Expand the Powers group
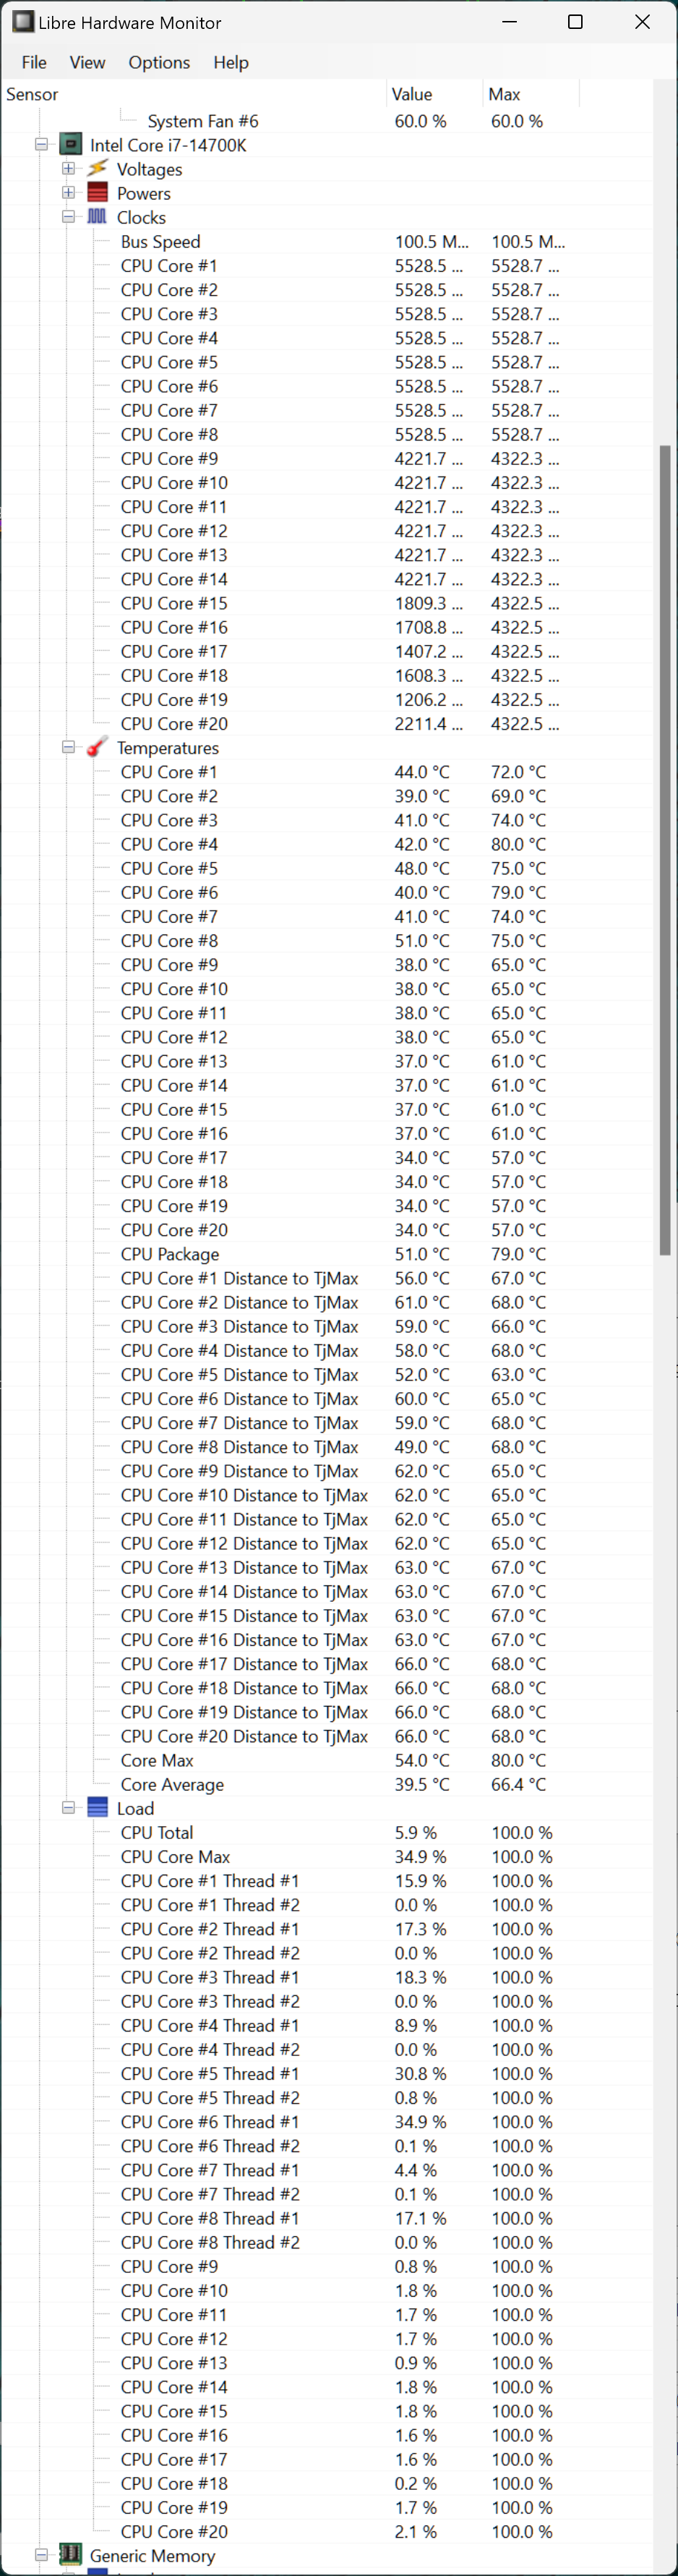Image resolution: width=678 pixels, height=2576 pixels. 68,193
